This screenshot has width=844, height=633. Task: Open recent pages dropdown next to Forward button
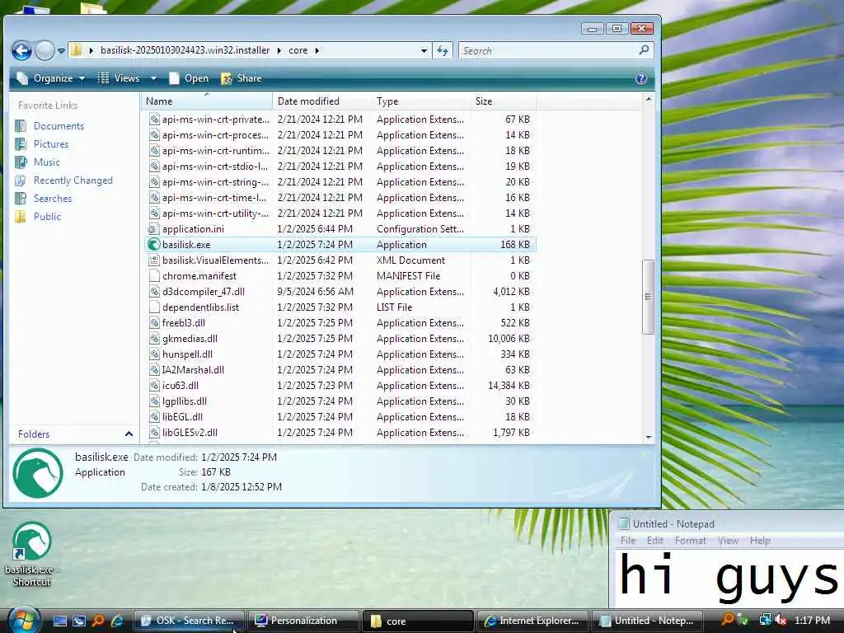[x=61, y=50]
